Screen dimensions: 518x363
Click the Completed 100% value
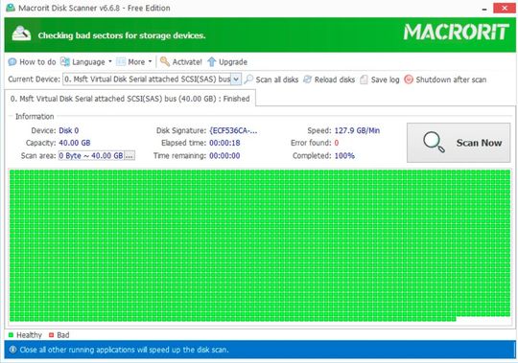[344, 155]
